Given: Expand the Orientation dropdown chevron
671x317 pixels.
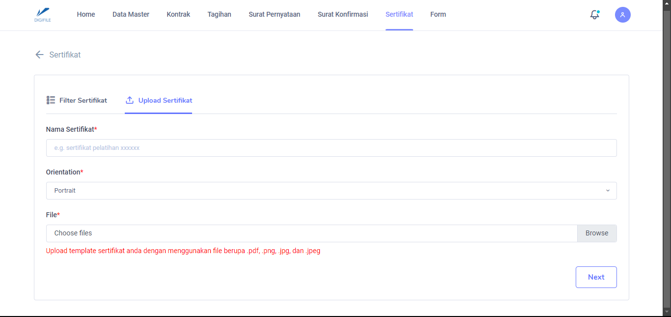Looking at the screenshot, I should coord(608,191).
